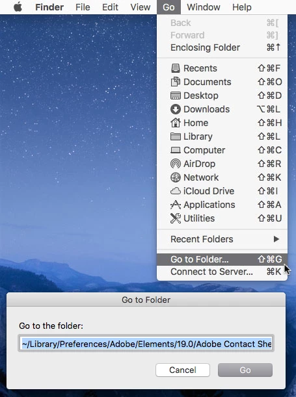Open Utilities via the tools icon
Image resolution: width=296 pixels, height=397 pixels.
(x=176, y=218)
